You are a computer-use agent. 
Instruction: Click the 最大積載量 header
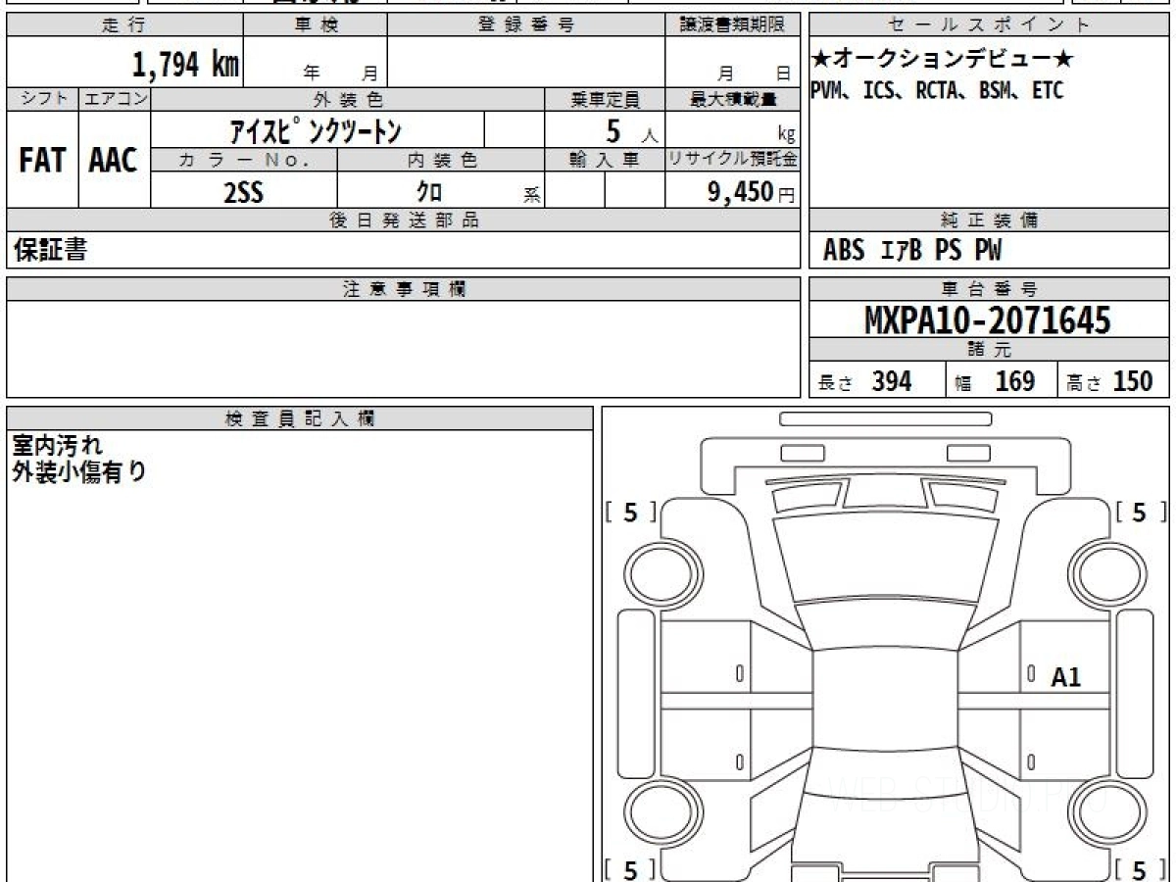[x=732, y=99]
